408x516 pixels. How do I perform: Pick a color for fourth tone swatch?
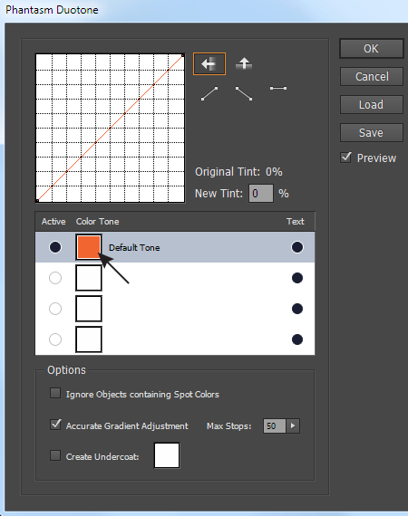[x=89, y=339]
